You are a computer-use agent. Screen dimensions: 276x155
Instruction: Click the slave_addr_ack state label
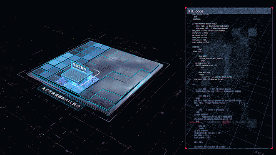204,72
